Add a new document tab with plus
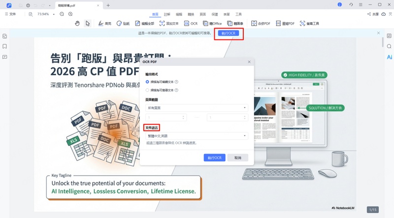Image resolution: width=394 pixels, height=218 pixels. click(x=108, y=5)
